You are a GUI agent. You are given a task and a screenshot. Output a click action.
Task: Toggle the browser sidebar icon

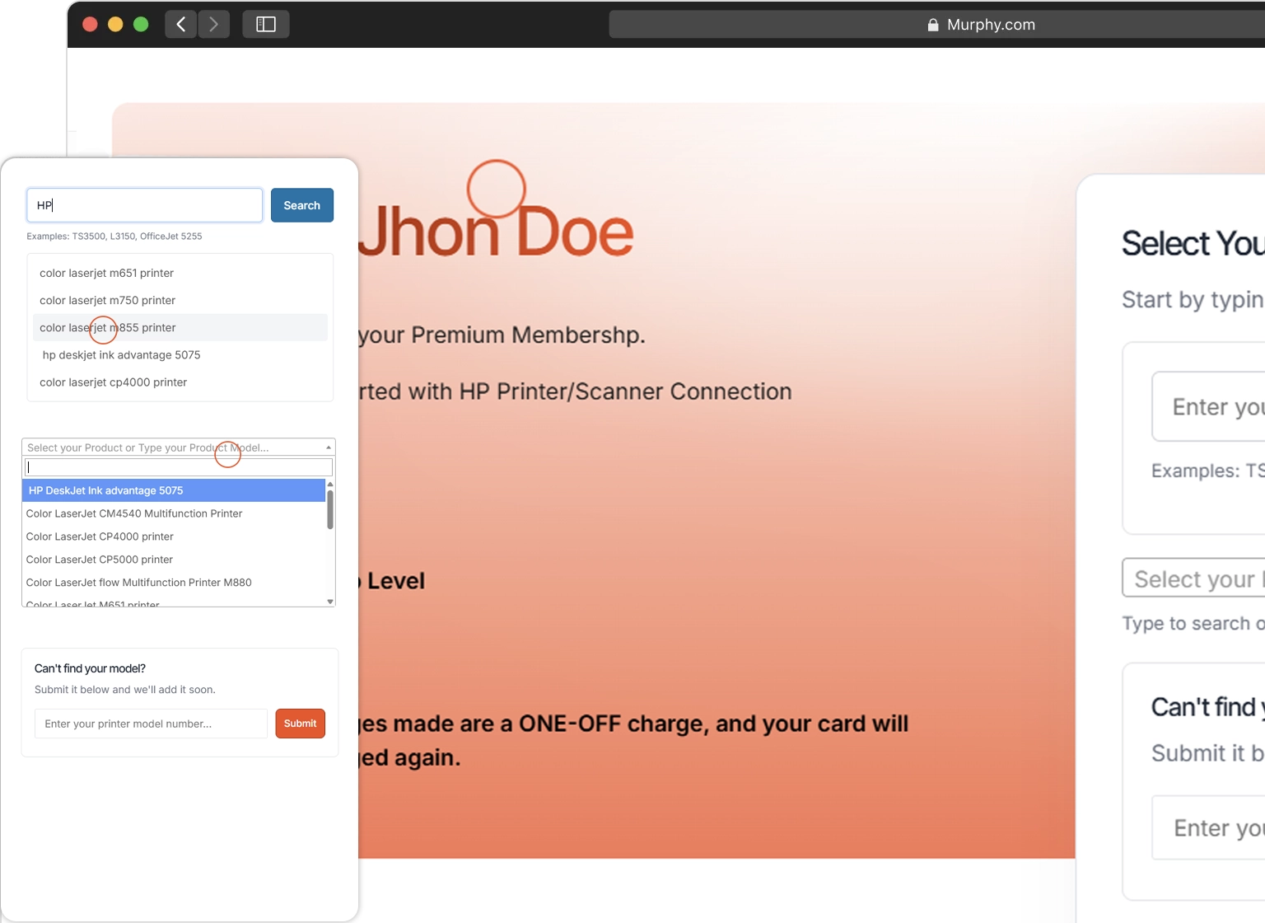[x=265, y=25]
